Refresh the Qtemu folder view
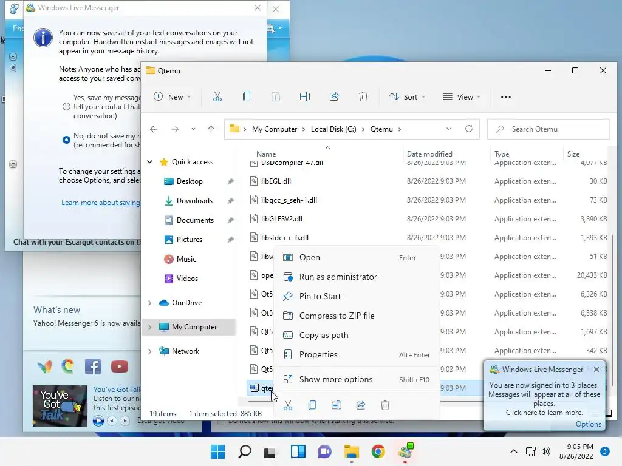 tap(469, 129)
